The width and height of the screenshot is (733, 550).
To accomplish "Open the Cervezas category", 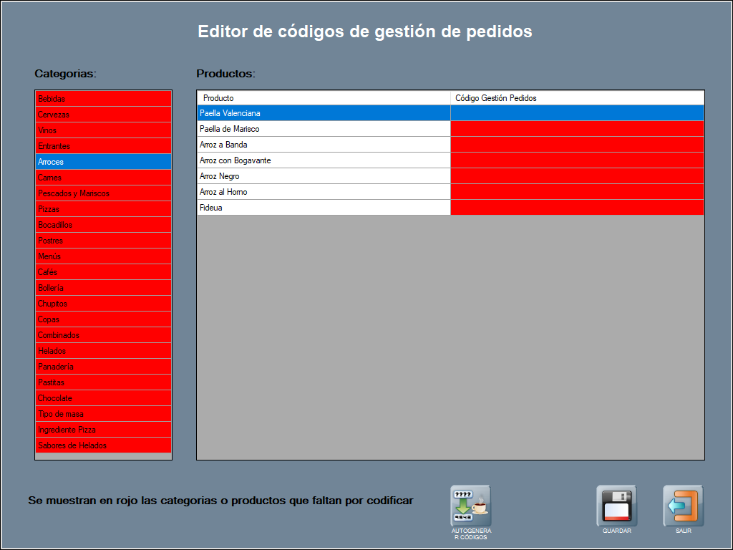I will [104, 115].
